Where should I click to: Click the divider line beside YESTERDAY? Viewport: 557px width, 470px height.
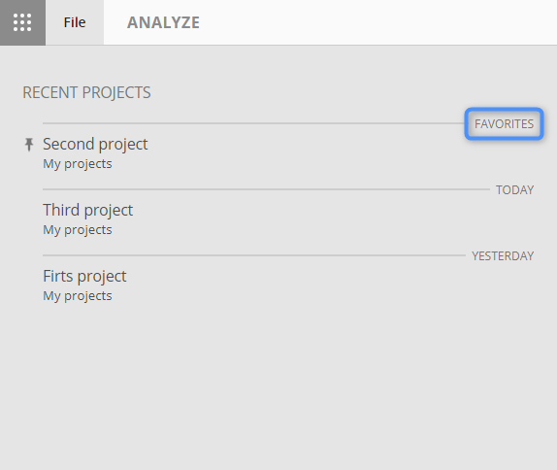(x=254, y=255)
